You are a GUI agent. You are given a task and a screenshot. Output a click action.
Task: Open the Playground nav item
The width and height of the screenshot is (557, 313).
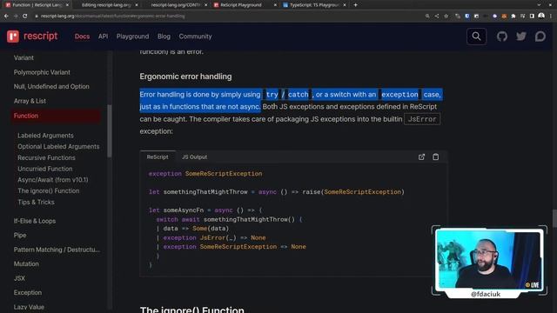pyautogui.click(x=132, y=37)
